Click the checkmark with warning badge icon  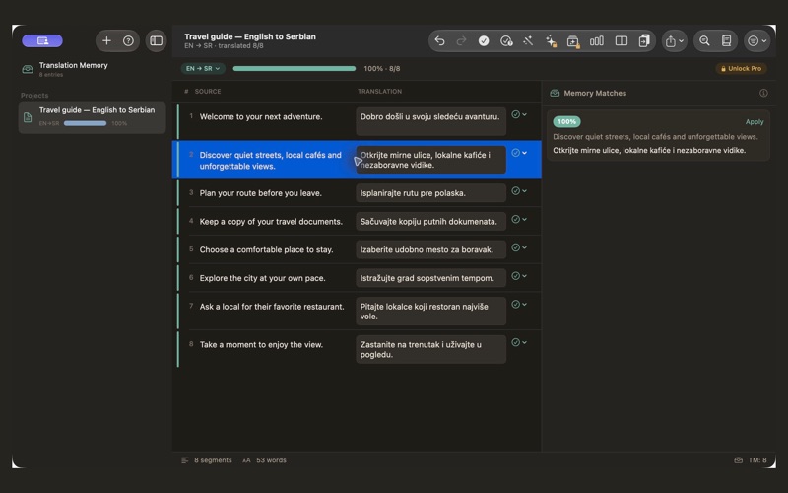(506, 40)
